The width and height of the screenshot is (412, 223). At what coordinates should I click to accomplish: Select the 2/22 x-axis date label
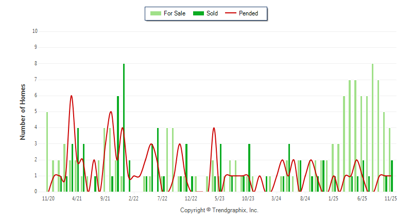(x=133, y=198)
